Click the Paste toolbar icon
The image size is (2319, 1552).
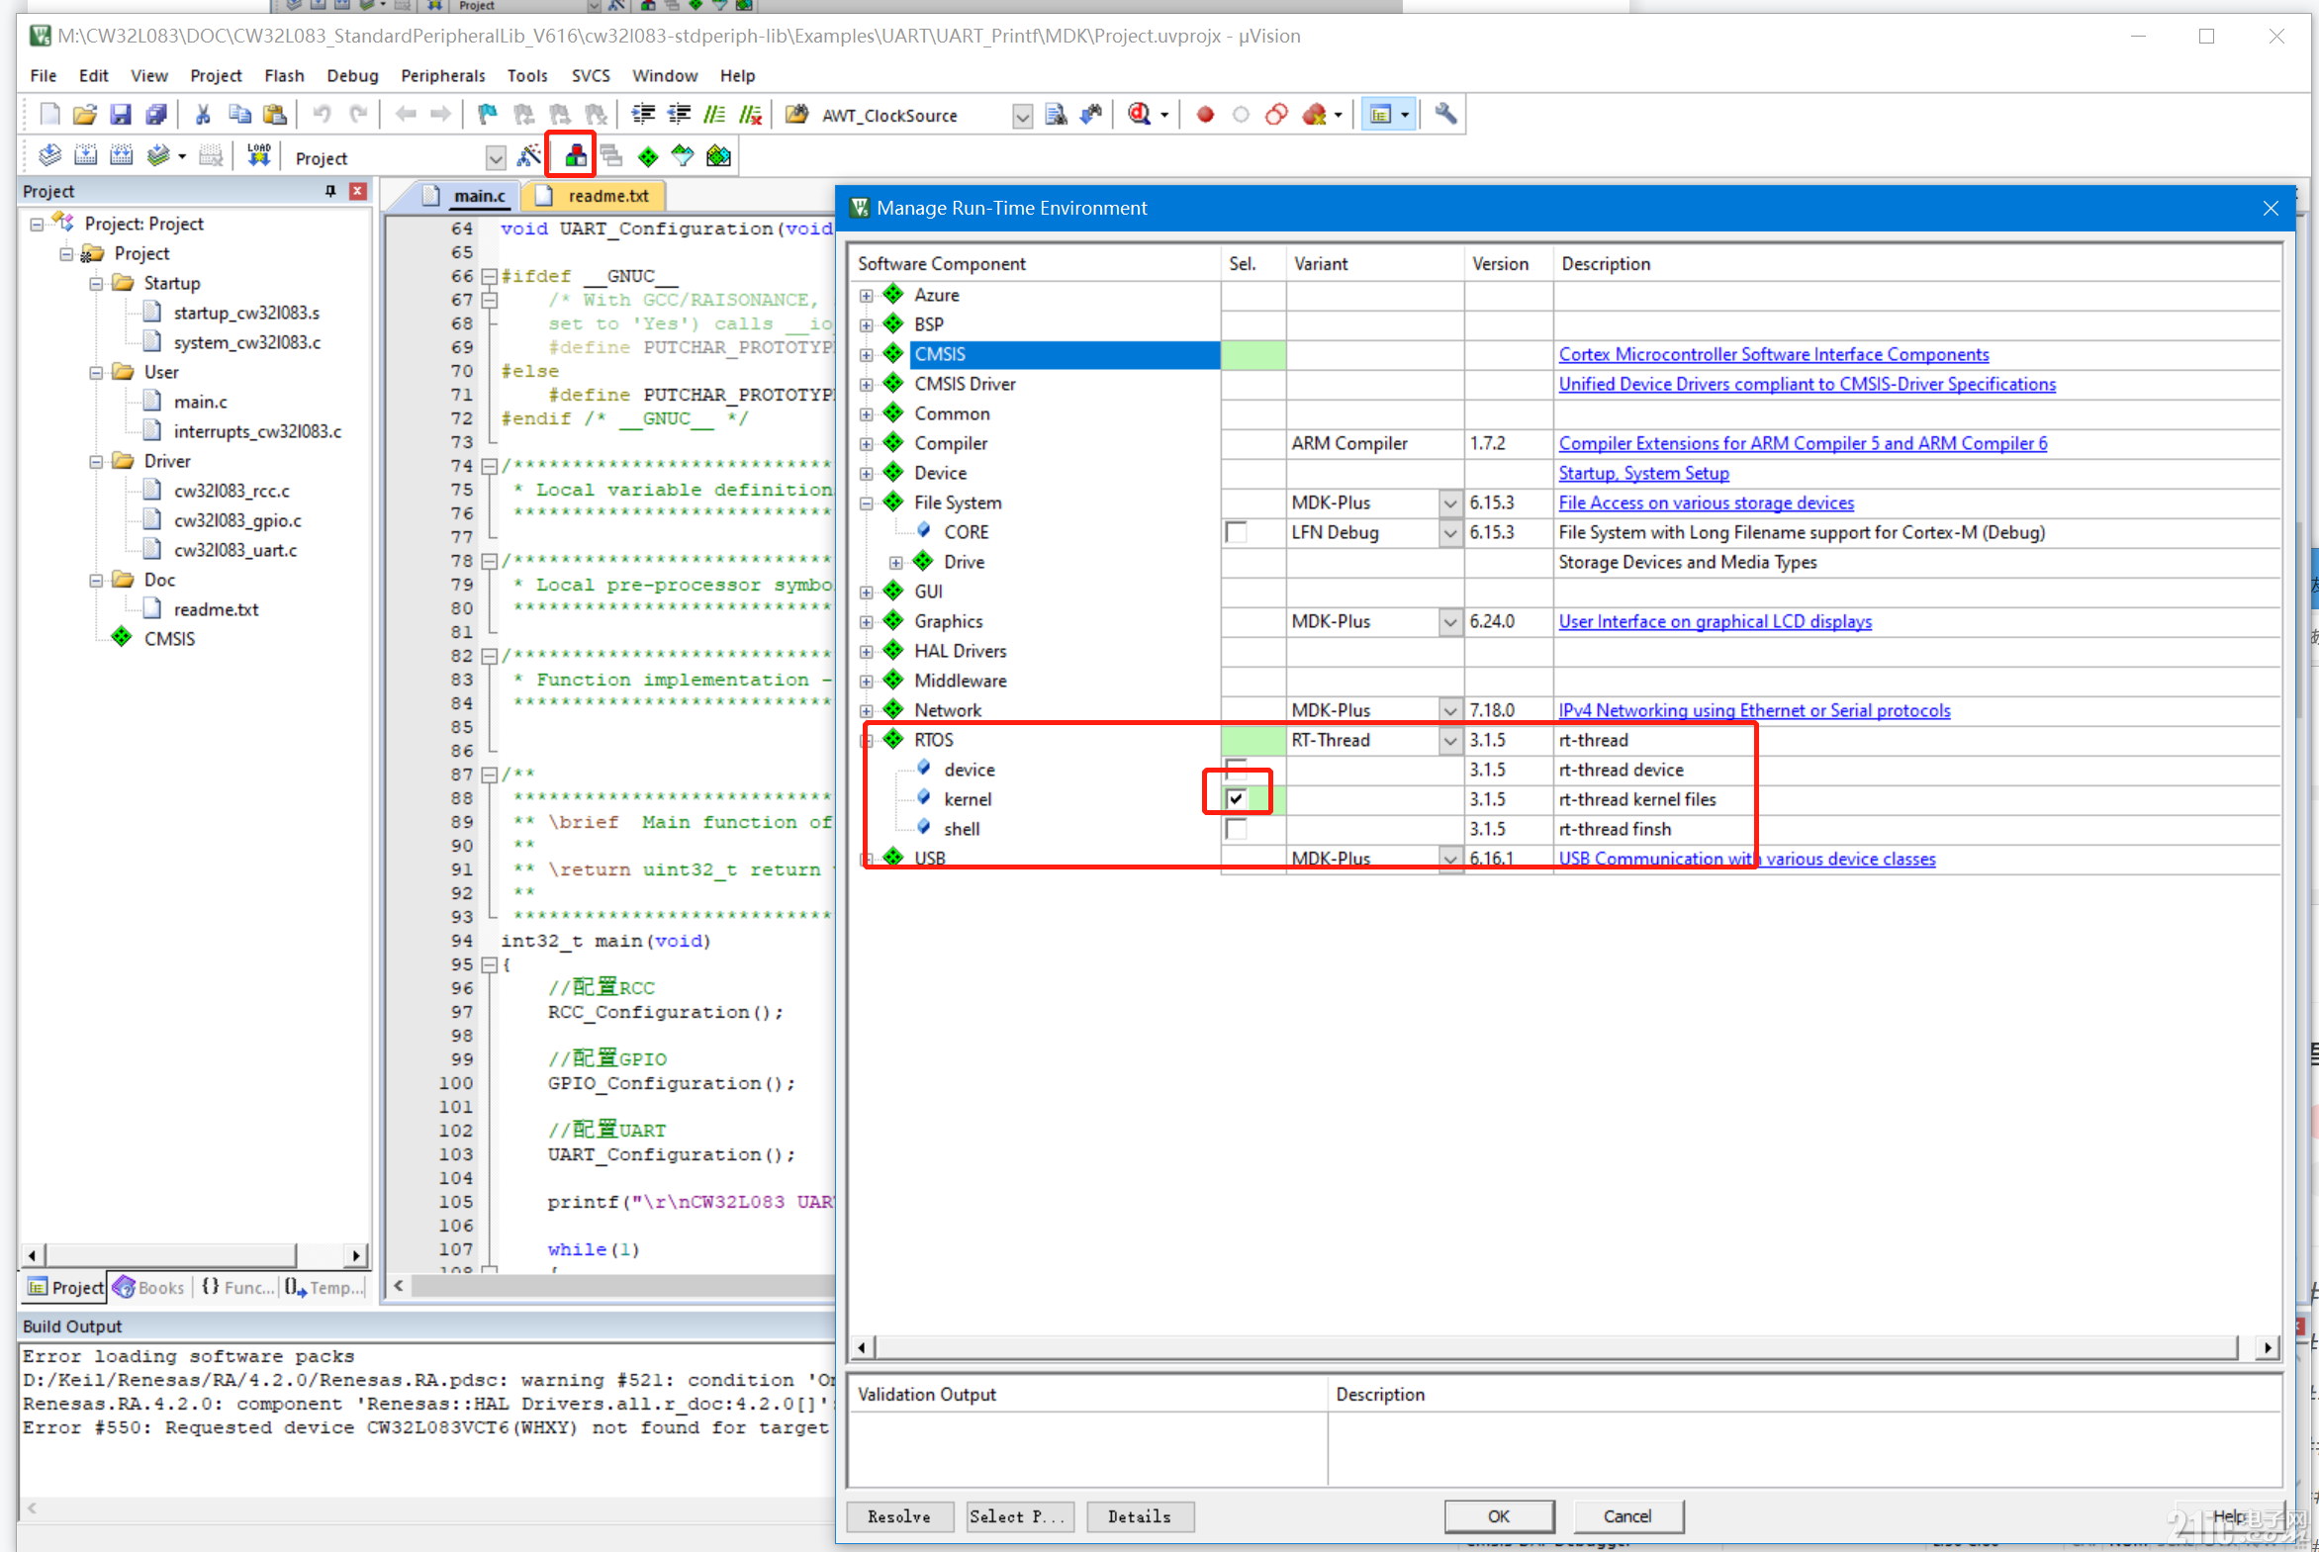(x=275, y=115)
